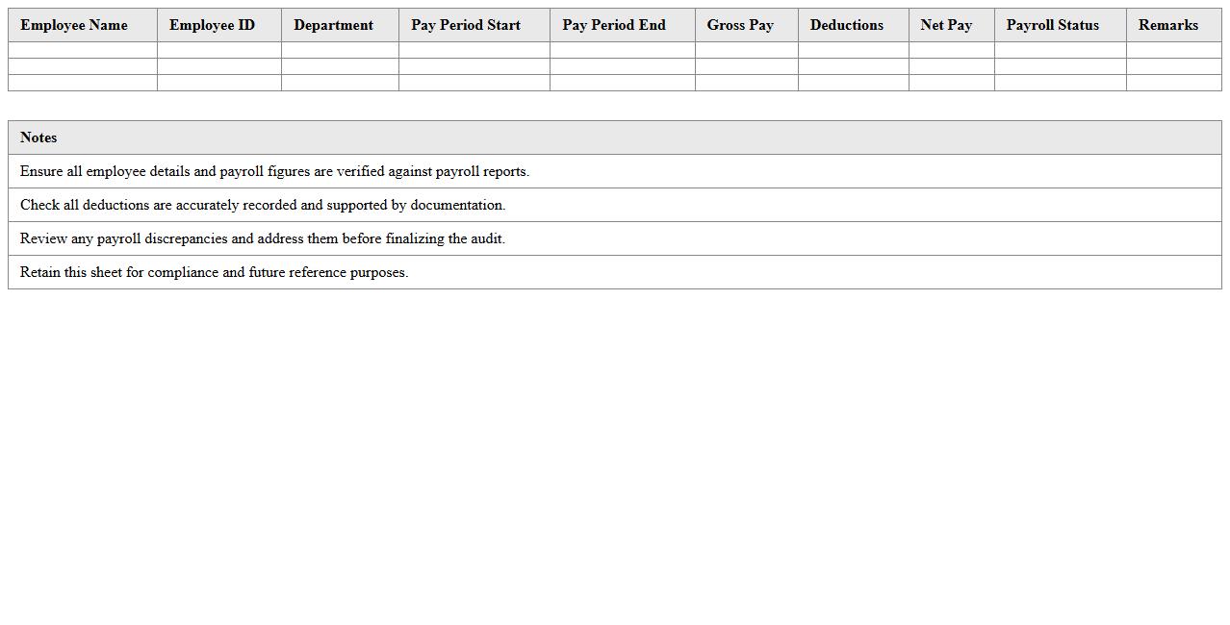Select the Payroll Status column header
This screenshot has height=625, width=1230.
pos(1052,25)
